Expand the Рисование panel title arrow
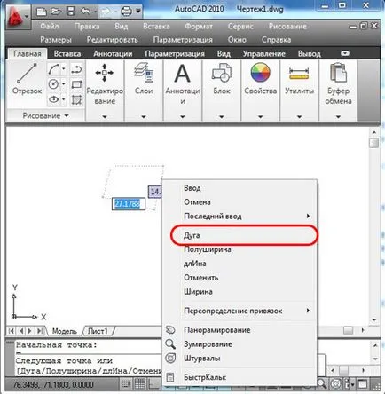This screenshot has height=394, width=385. 67,115
